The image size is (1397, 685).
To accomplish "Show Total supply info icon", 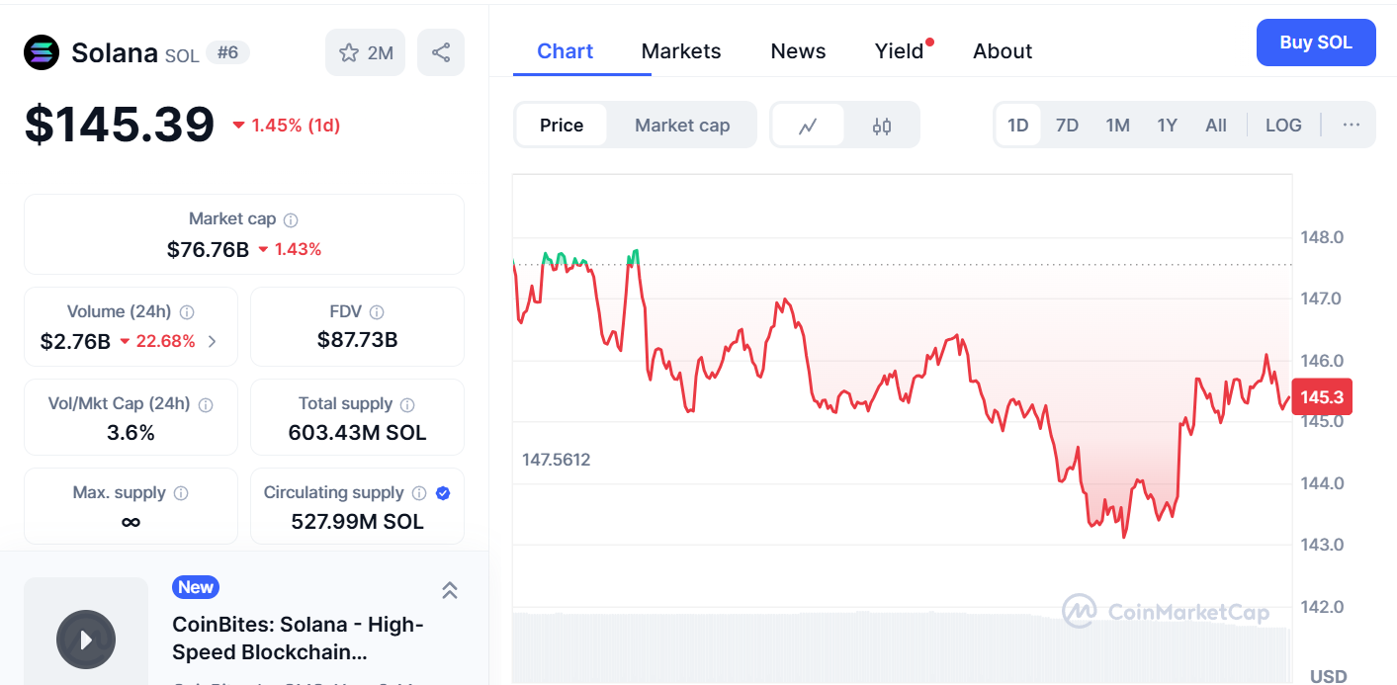I will (x=407, y=404).
